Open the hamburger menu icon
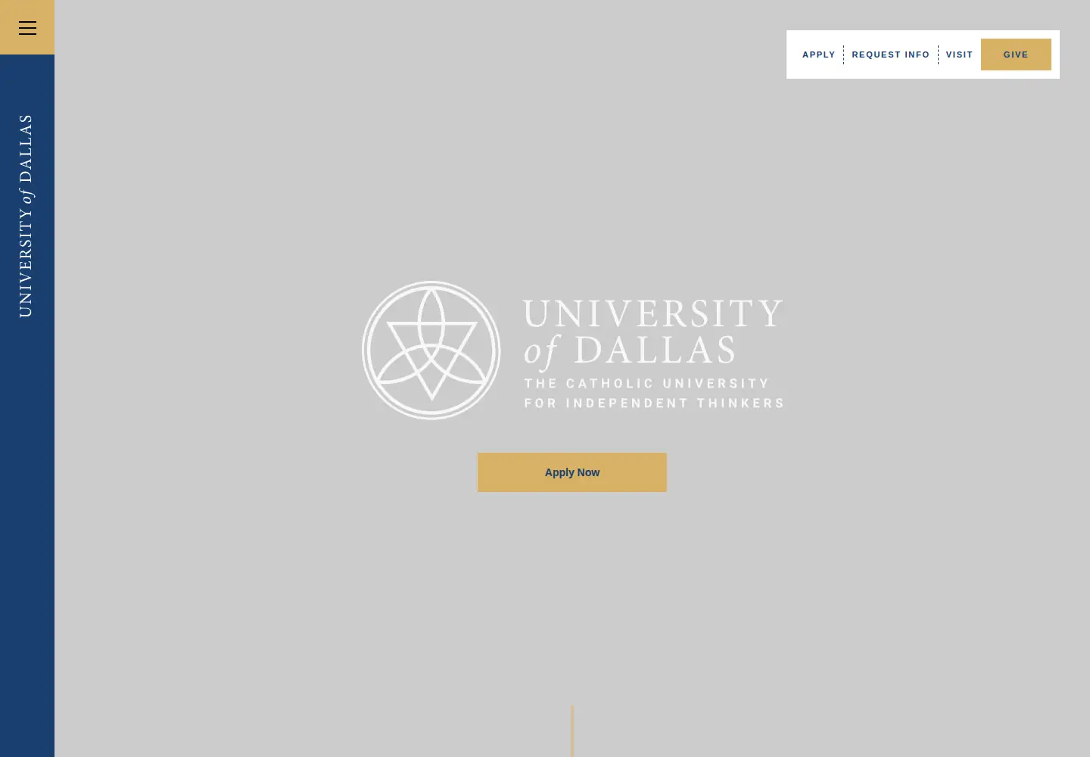The width and height of the screenshot is (1090, 757). tap(27, 28)
